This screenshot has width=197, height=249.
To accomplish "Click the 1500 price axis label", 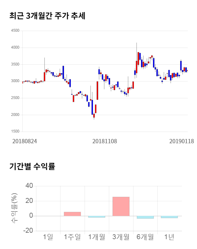I will pos(15,132).
